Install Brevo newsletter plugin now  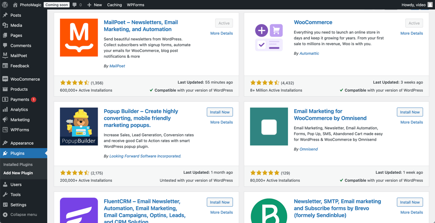click(x=410, y=202)
